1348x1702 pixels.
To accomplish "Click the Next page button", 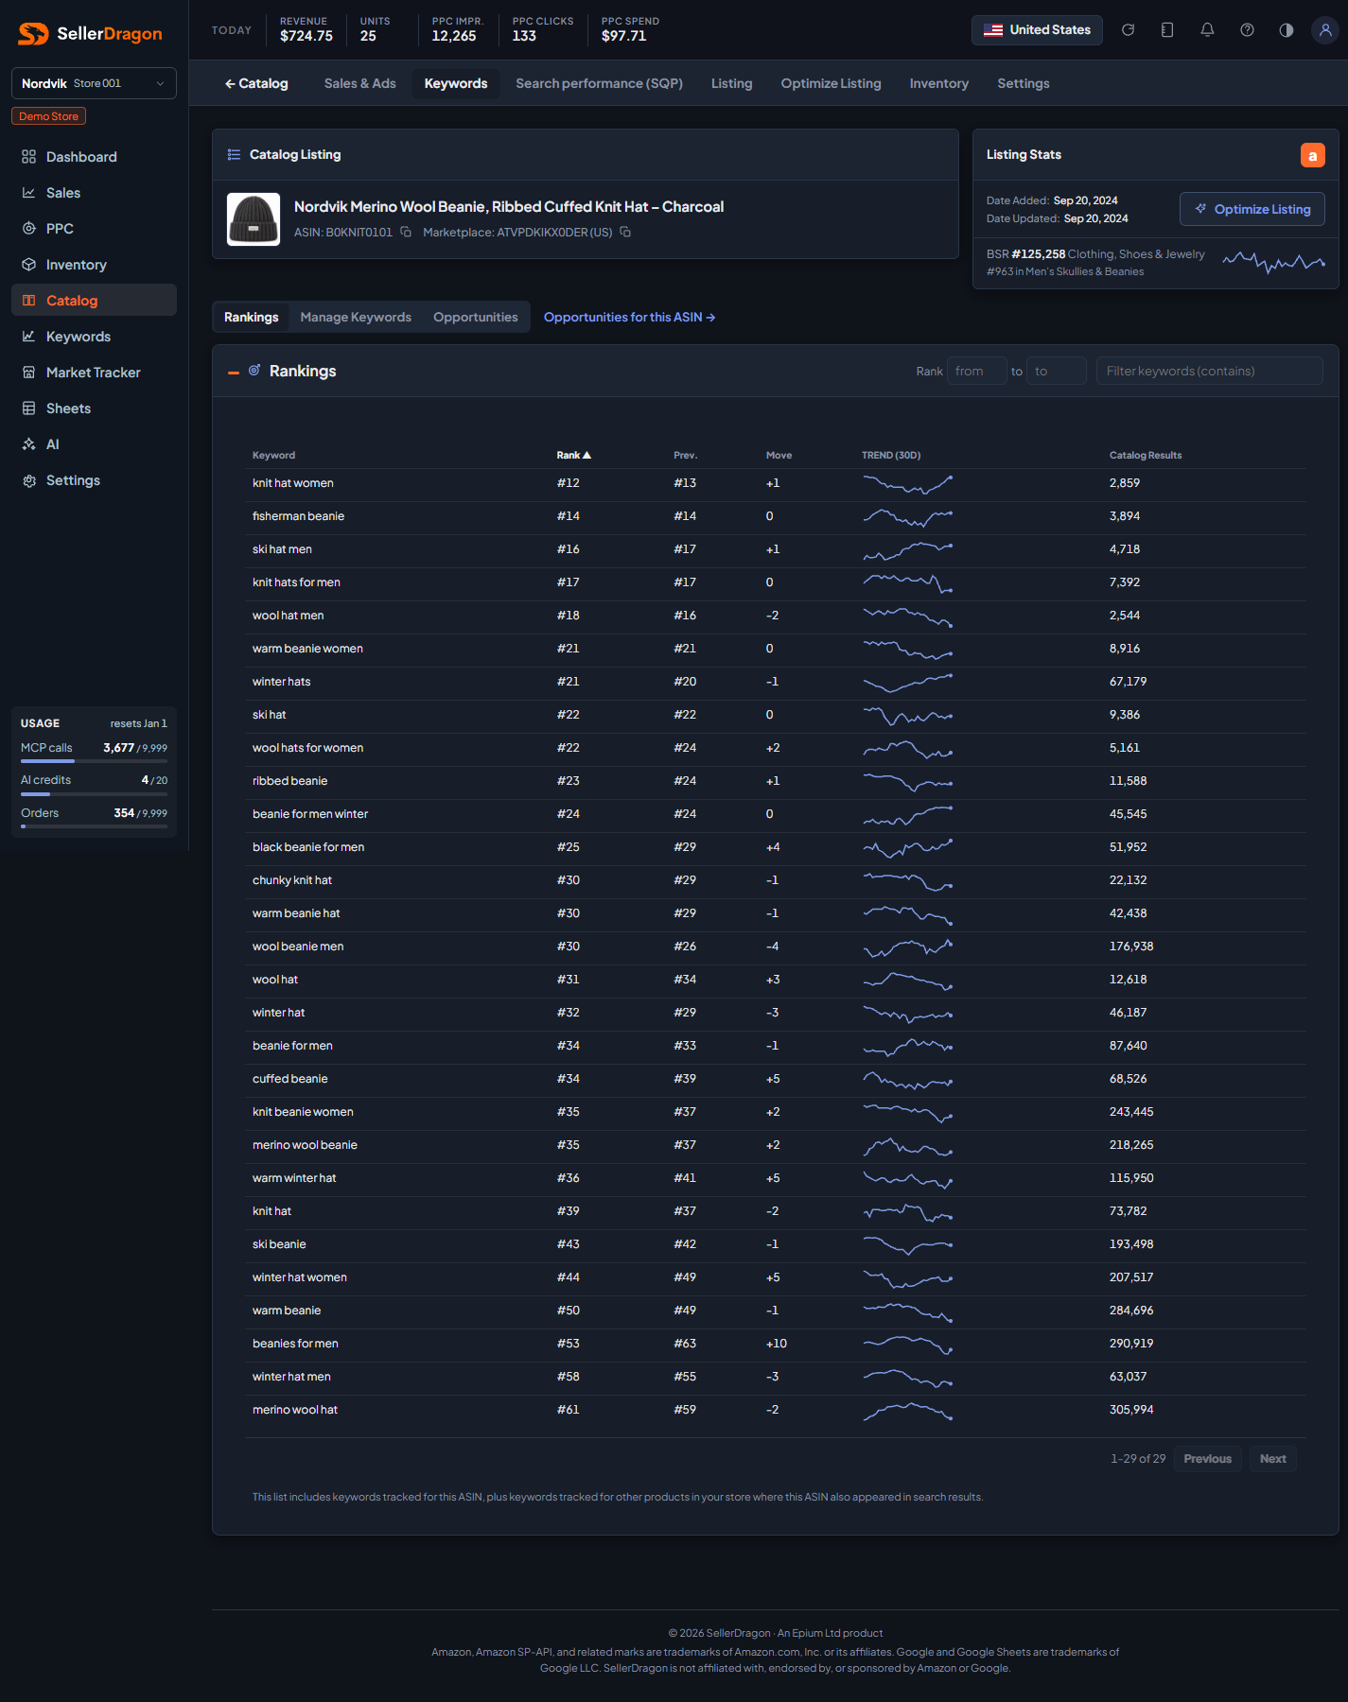I will click(x=1272, y=1459).
